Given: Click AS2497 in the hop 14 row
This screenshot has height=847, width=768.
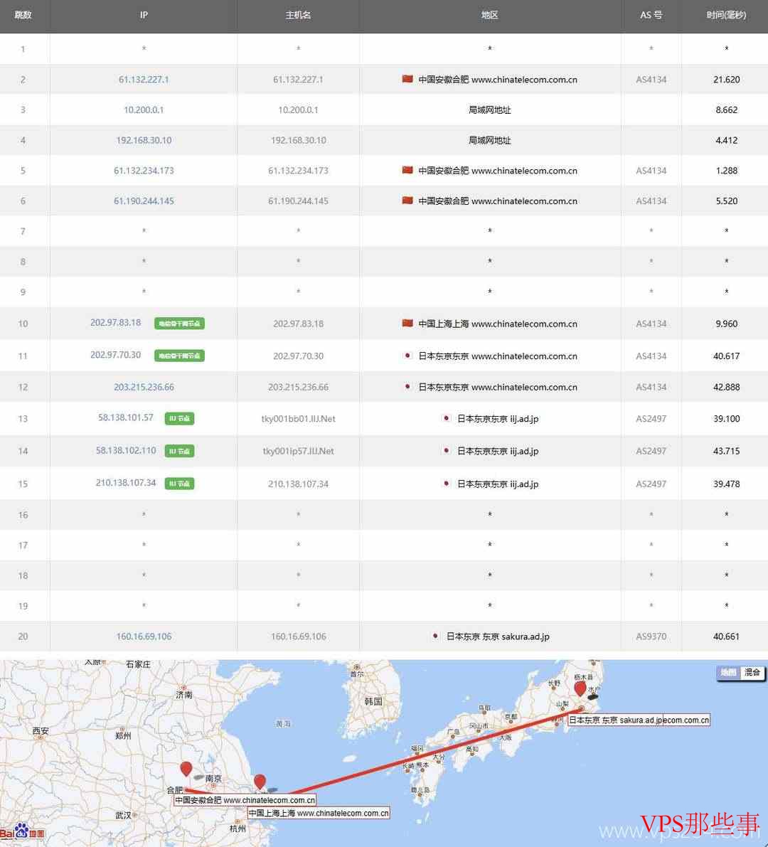Looking at the screenshot, I should 651,451.
